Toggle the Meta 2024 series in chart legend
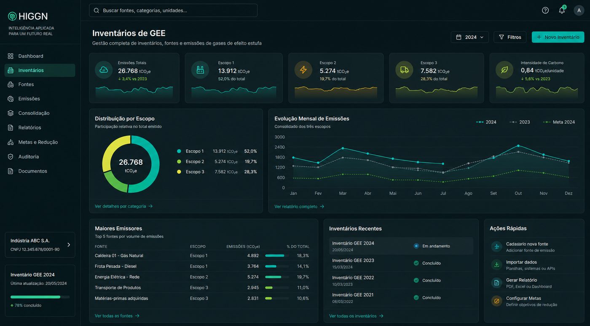Image resolution: width=590 pixels, height=326 pixels. coord(559,122)
